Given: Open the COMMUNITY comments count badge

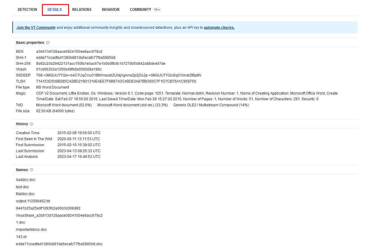Looking at the screenshot, I should coord(157,9).
